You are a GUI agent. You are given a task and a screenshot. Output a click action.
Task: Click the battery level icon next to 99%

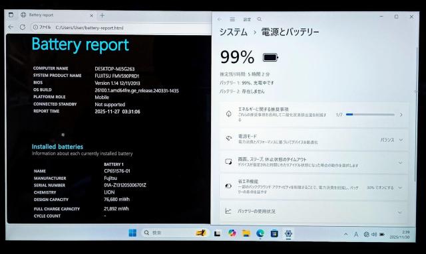click(270, 58)
